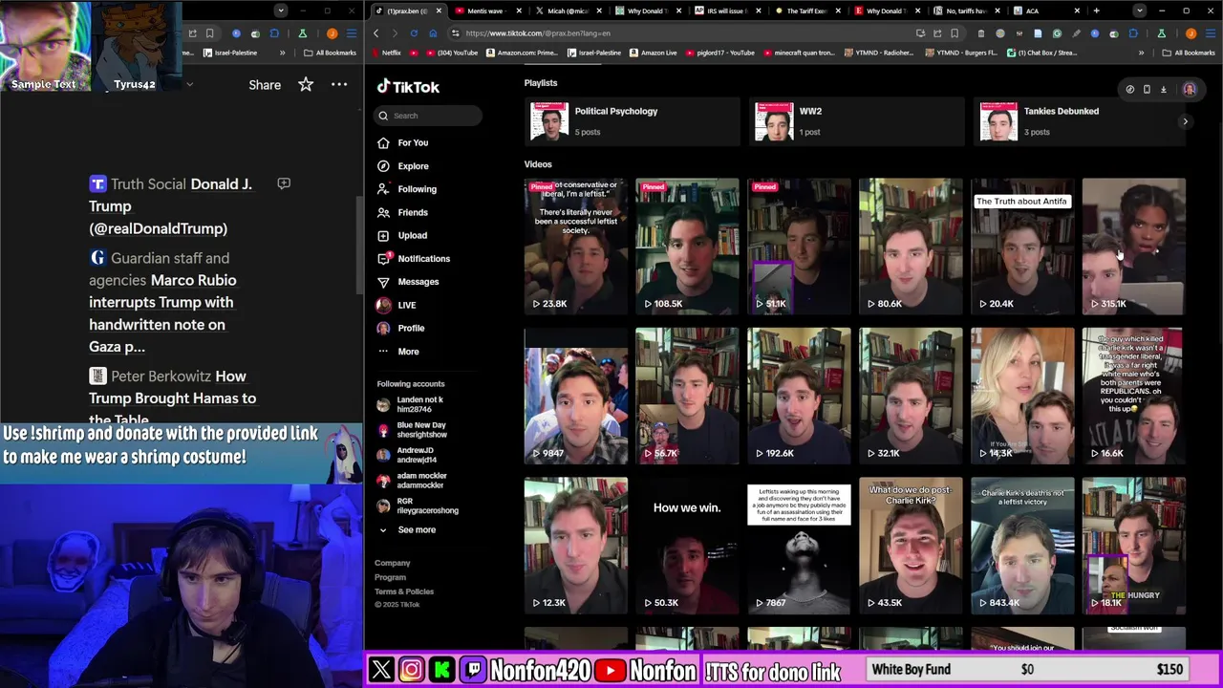Click the TikTok get app phone icon
This screenshot has height=688, width=1223.
click(x=1147, y=89)
